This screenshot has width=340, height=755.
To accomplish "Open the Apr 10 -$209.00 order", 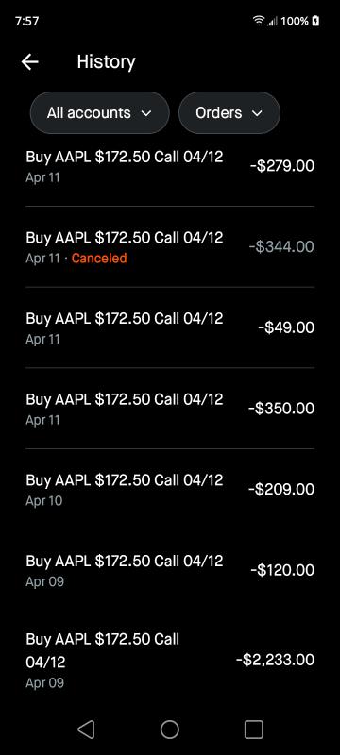I will tap(170, 490).
